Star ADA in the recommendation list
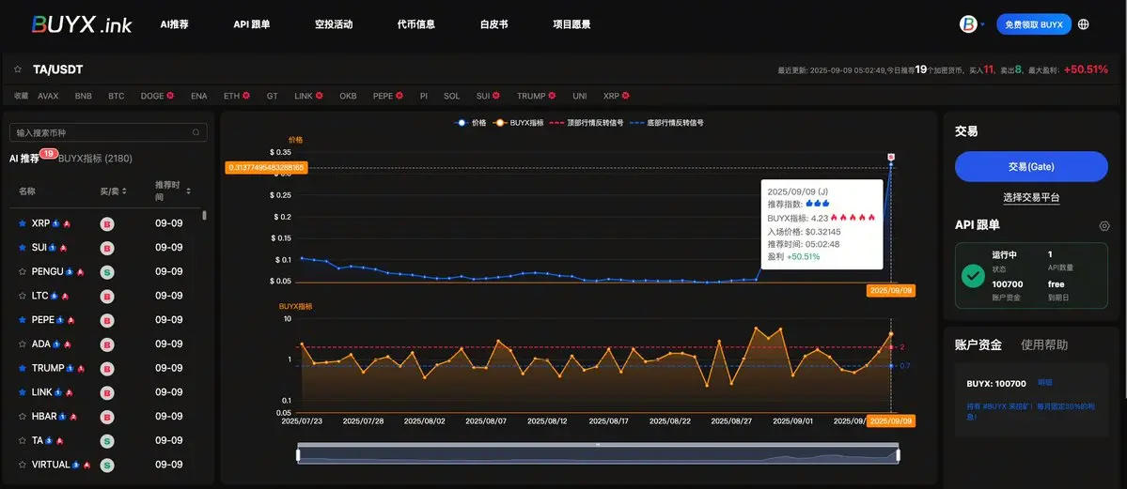 [22, 344]
